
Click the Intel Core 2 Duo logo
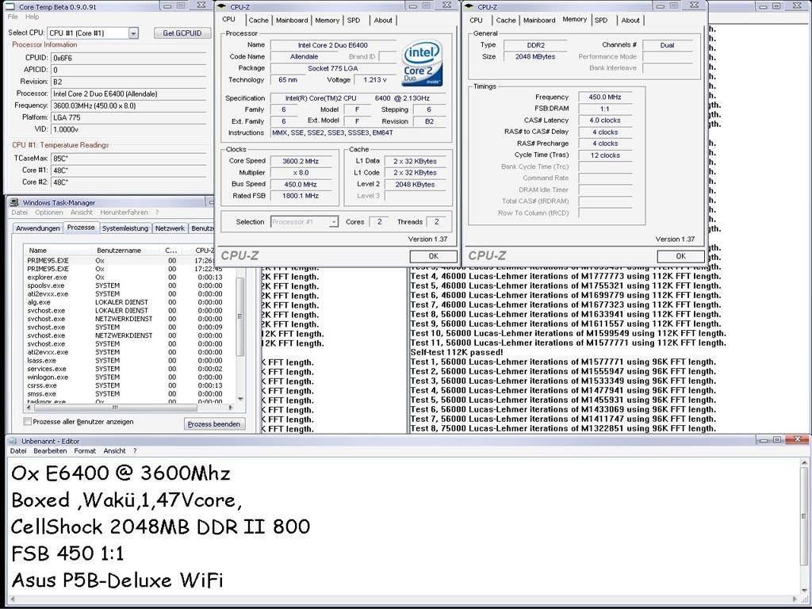pyautogui.click(x=423, y=63)
